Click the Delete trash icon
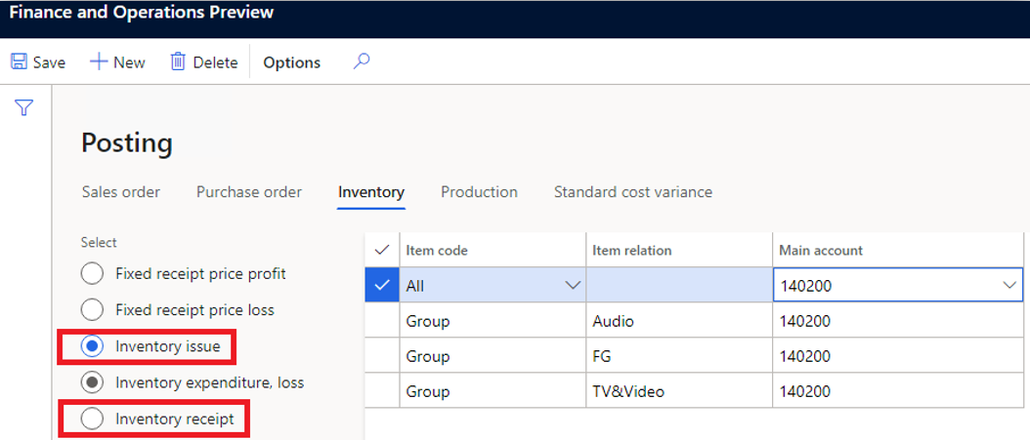This screenshot has width=1030, height=440. point(178,61)
